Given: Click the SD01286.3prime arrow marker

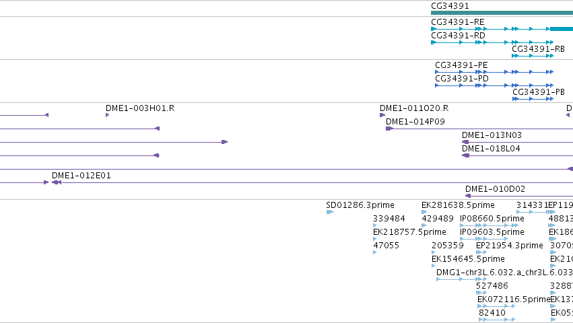Looking at the screenshot, I should tap(330, 212).
